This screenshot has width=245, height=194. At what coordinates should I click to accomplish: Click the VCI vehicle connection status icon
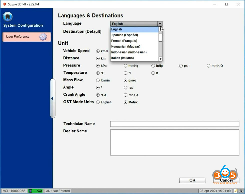click(x=35, y=191)
